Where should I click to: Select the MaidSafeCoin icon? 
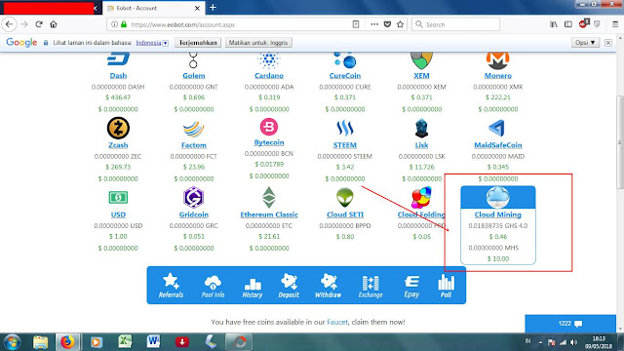497,128
